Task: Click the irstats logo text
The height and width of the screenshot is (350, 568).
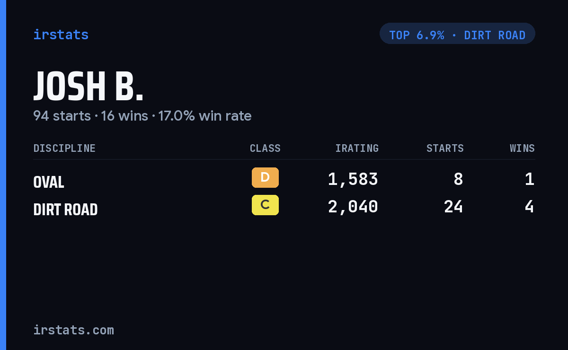Action: point(61,35)
